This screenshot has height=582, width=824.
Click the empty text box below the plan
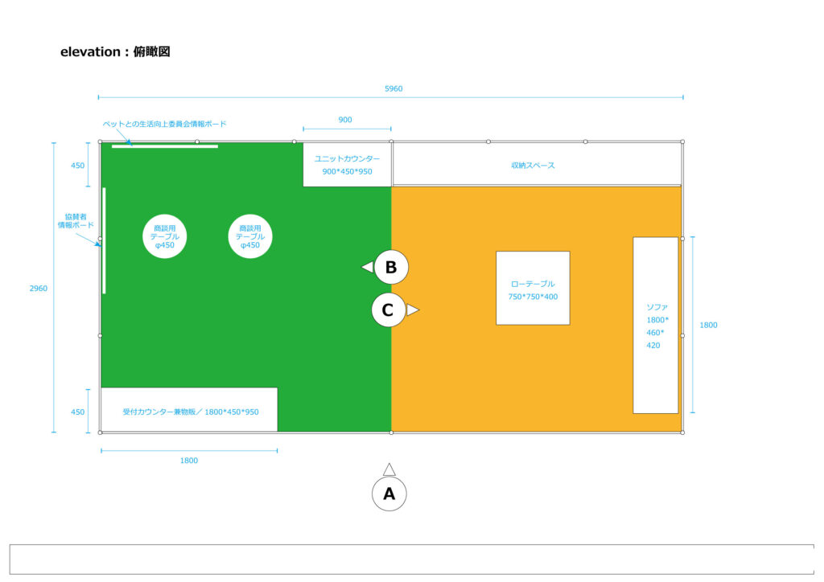[411, 559]
